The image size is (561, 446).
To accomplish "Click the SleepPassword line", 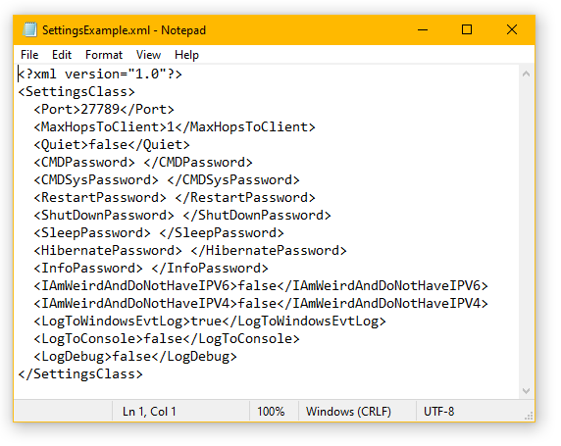I will point(159,233).
